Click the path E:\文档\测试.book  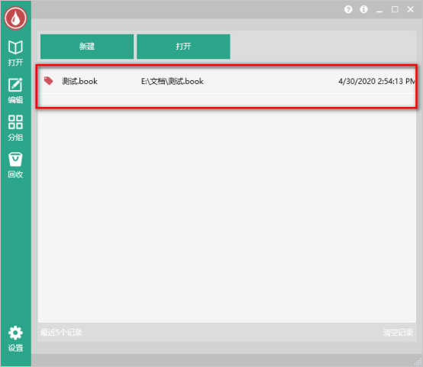point(172,81)
